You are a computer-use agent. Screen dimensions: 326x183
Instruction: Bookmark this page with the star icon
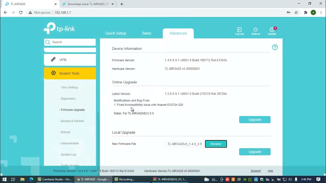point(296,12)
